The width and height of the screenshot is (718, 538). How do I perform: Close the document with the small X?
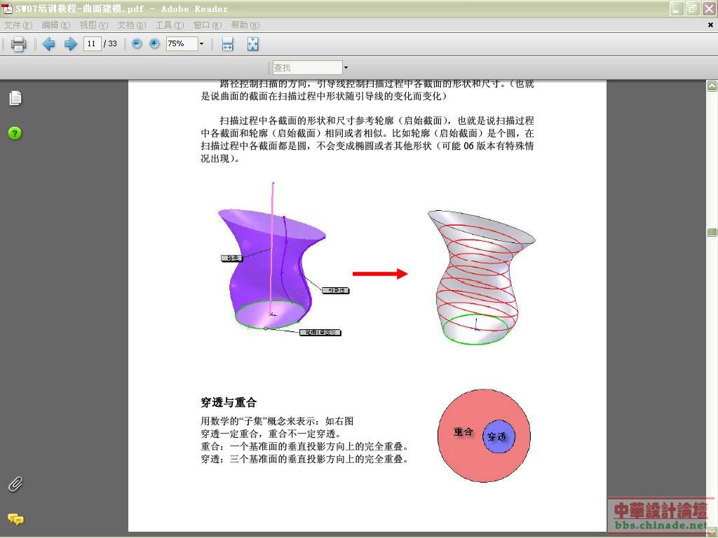tap(711, 25)
